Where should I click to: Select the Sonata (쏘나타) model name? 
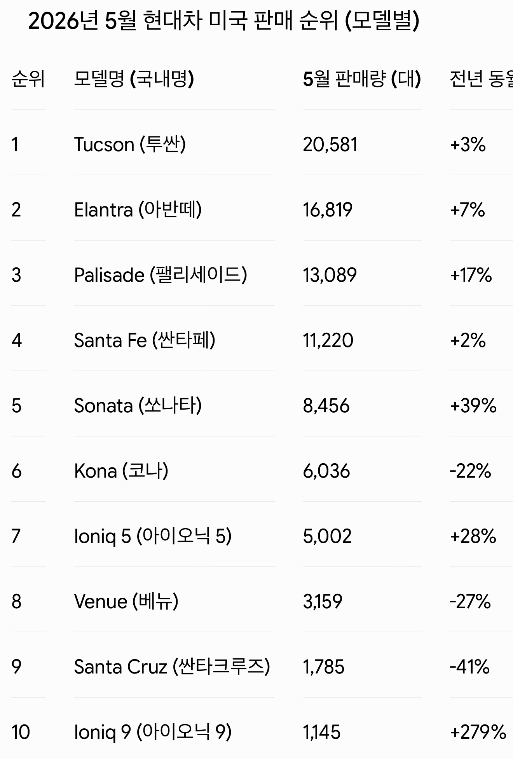[x=138, y=406]
